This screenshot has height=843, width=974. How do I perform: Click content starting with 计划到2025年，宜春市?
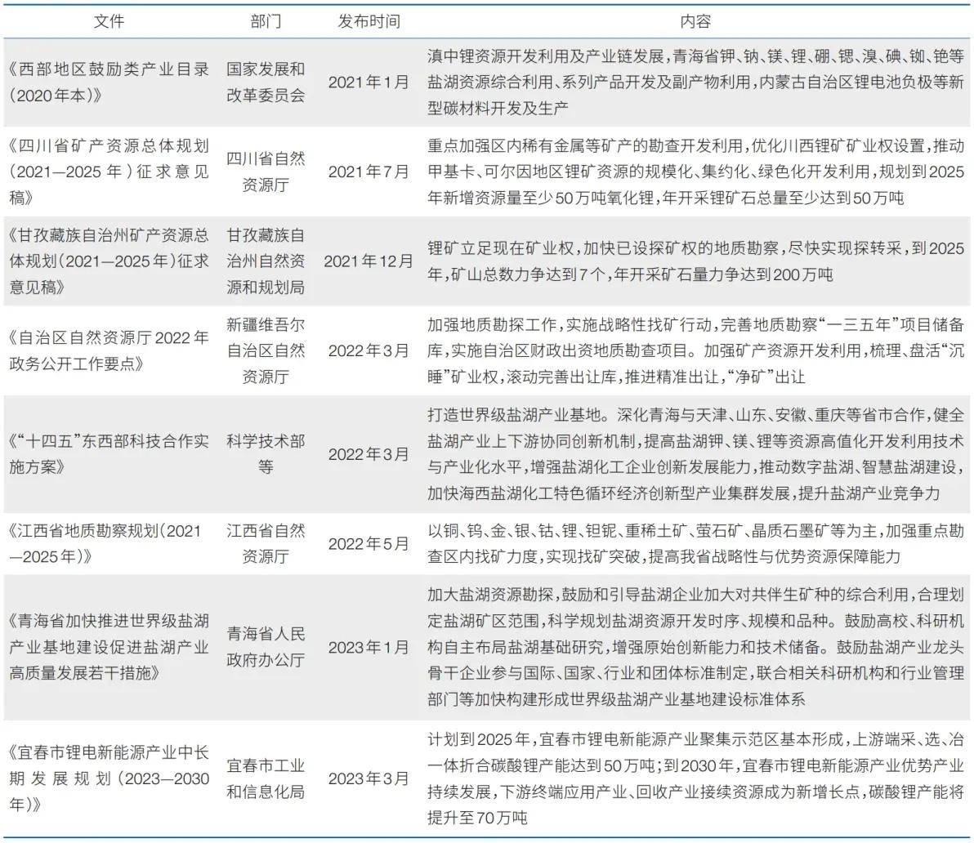(x=695, y=778)
